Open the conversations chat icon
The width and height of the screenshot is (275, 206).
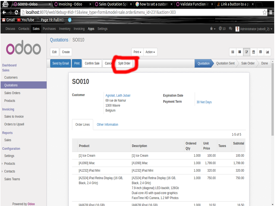[230, 29]
